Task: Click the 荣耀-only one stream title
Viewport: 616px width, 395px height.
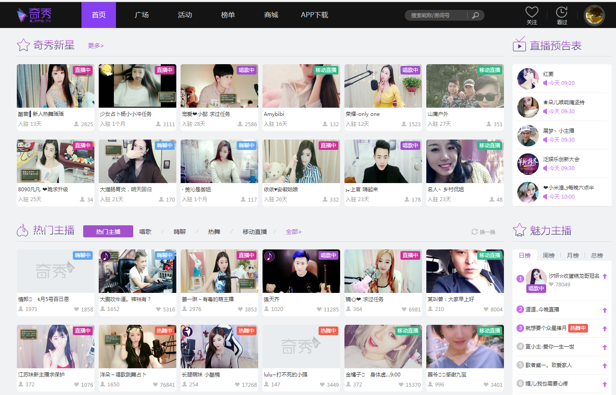Action: 363,114
